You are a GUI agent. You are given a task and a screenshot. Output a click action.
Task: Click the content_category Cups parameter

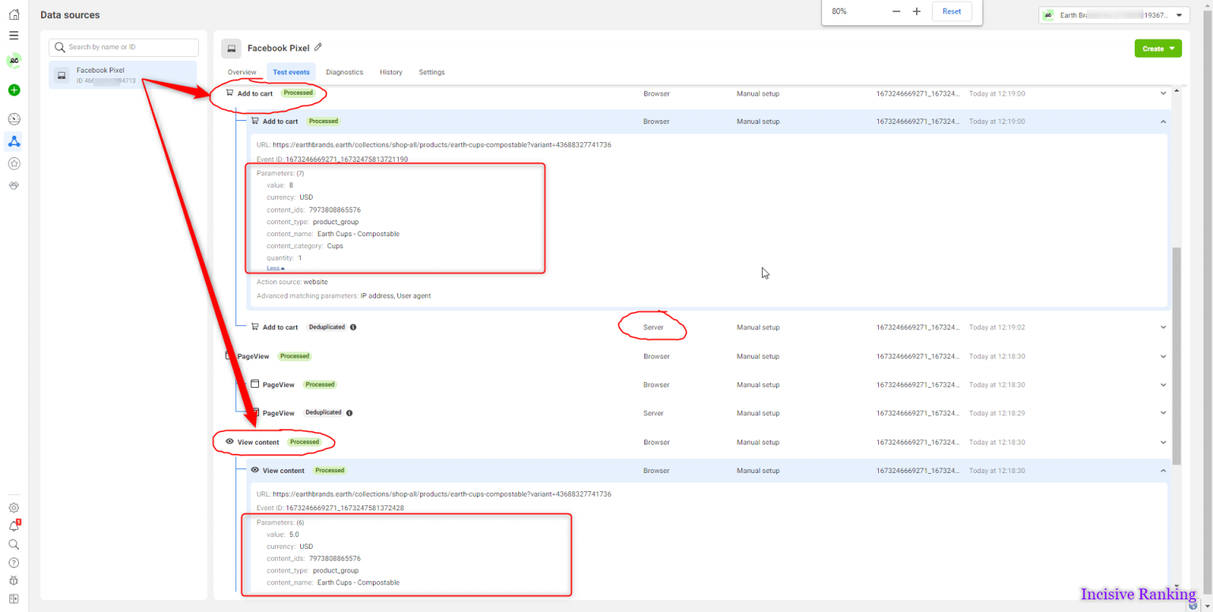(x=305, y=246)
